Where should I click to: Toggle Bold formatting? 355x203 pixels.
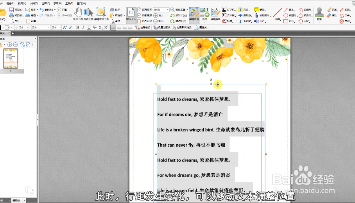(78, 27)
